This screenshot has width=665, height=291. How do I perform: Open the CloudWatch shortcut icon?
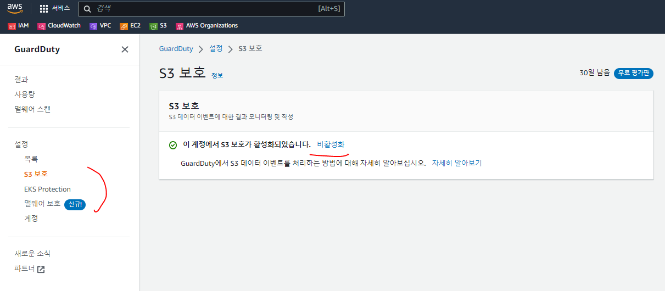41,26
